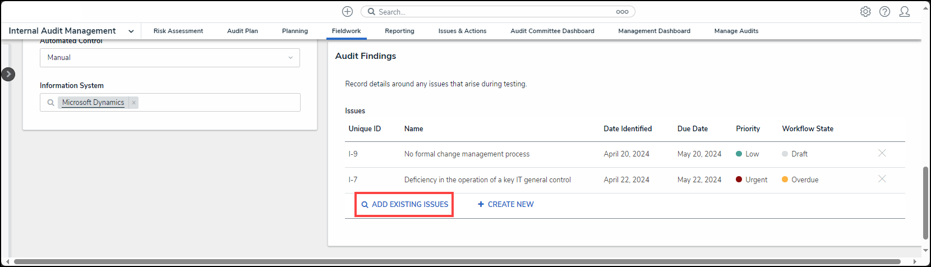
Task: Click Create New issue button
Action: [x=505, y=205]
